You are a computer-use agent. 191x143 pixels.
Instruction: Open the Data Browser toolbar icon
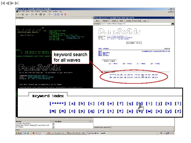point(58,15)
